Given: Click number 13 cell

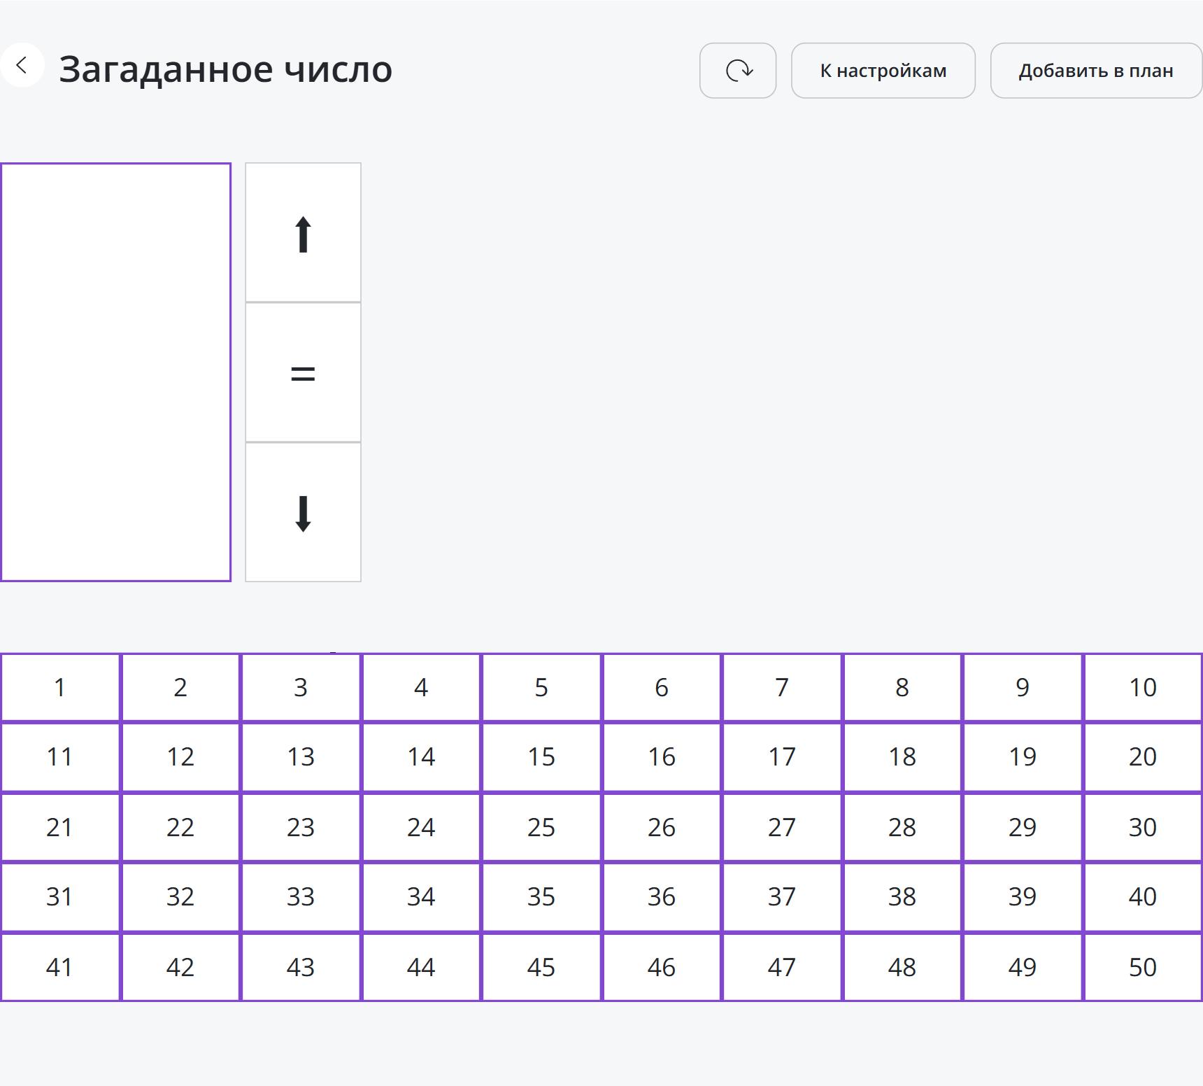Looking at the screenshot, I should click(x=301, y=757).
